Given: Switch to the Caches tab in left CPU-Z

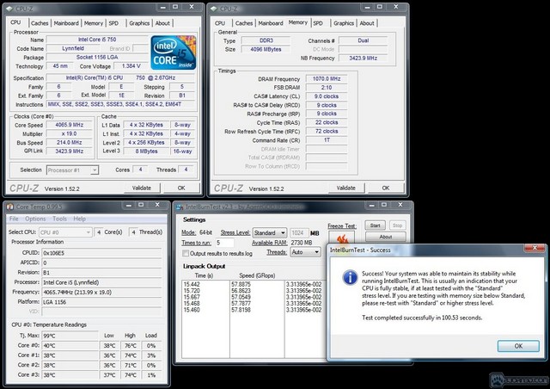Looking at the screenshot, I should pyautogui.click(x=40, y=23).
